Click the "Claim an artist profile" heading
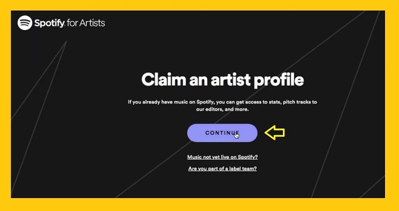Viewport: 399px width, 211px height. [x=222, y=80]
